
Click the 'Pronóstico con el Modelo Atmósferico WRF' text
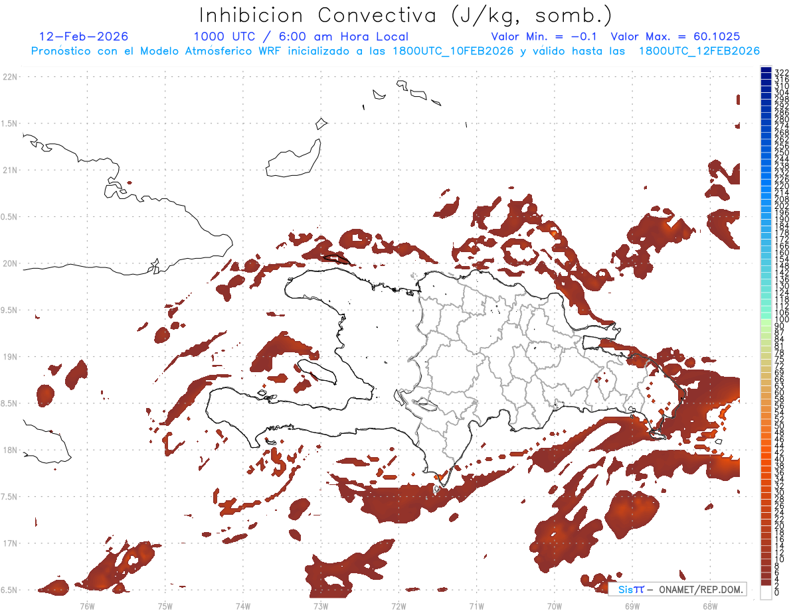tap(157, 51)
